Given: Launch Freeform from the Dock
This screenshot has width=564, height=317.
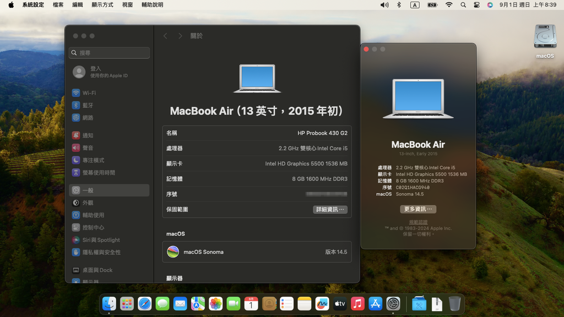Looking at the screenshot, I should tap(322, 304).
